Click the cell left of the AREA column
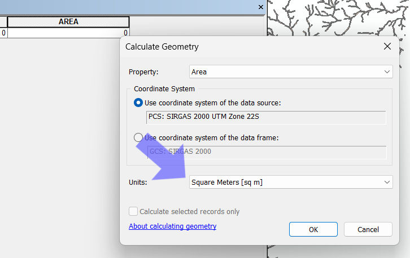 click(x=3, y=33)
